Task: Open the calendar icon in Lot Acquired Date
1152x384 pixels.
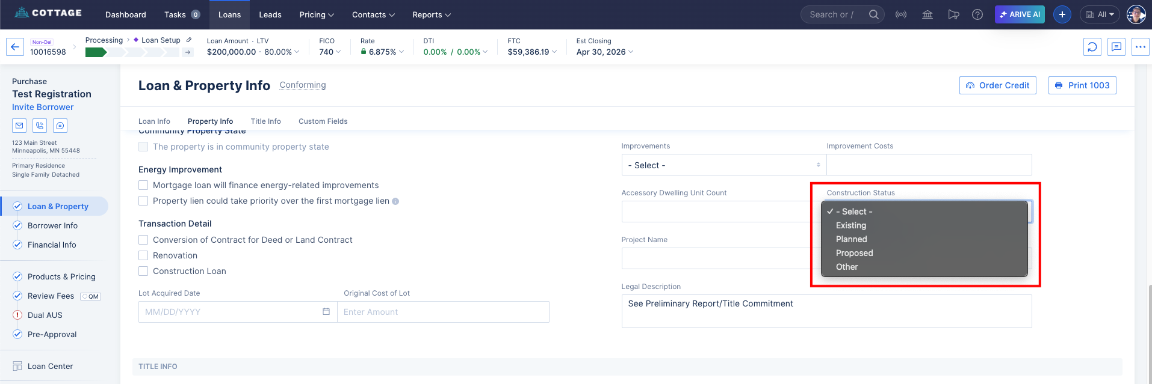Action: click(x=326, y=311)
